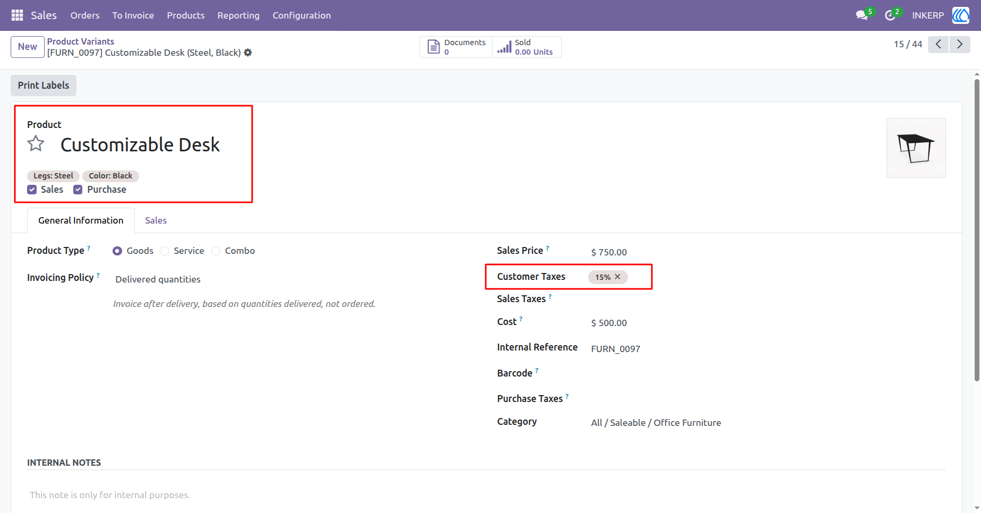Switch to the General Information tab

pyautogui.click(x=81, y=220)
